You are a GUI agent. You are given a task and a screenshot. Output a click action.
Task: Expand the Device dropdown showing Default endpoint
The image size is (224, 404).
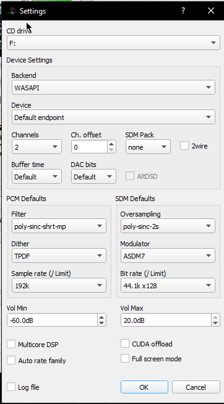click(x=113, y=117)
